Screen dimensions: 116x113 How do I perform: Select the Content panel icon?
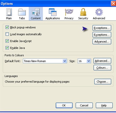[x=36, y=12]
